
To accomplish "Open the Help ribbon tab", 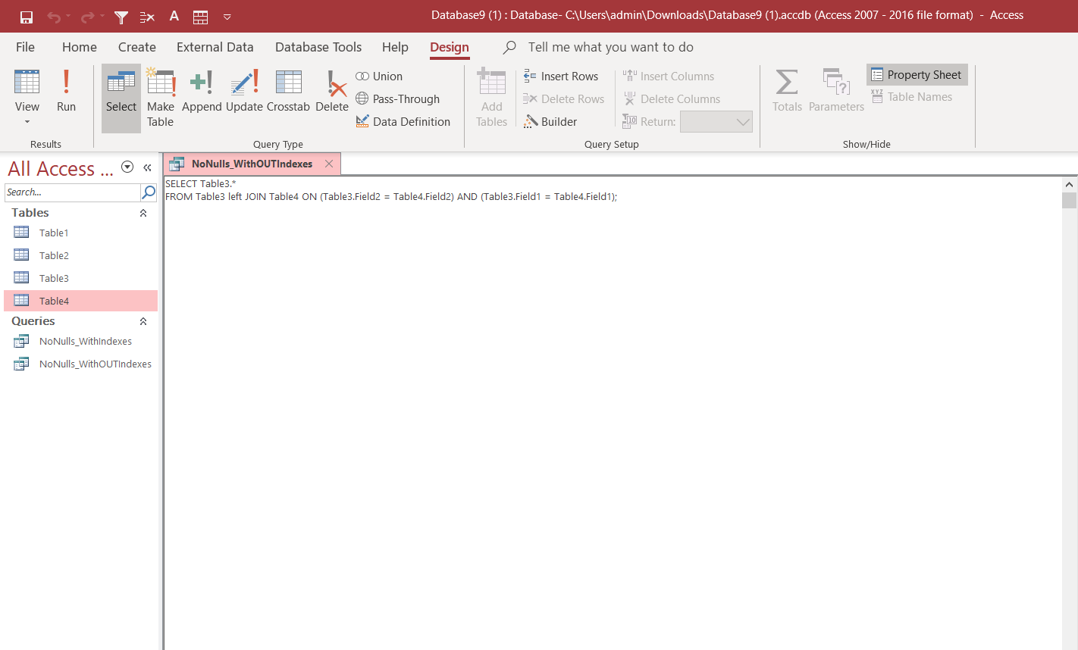I will click(395, 47).
